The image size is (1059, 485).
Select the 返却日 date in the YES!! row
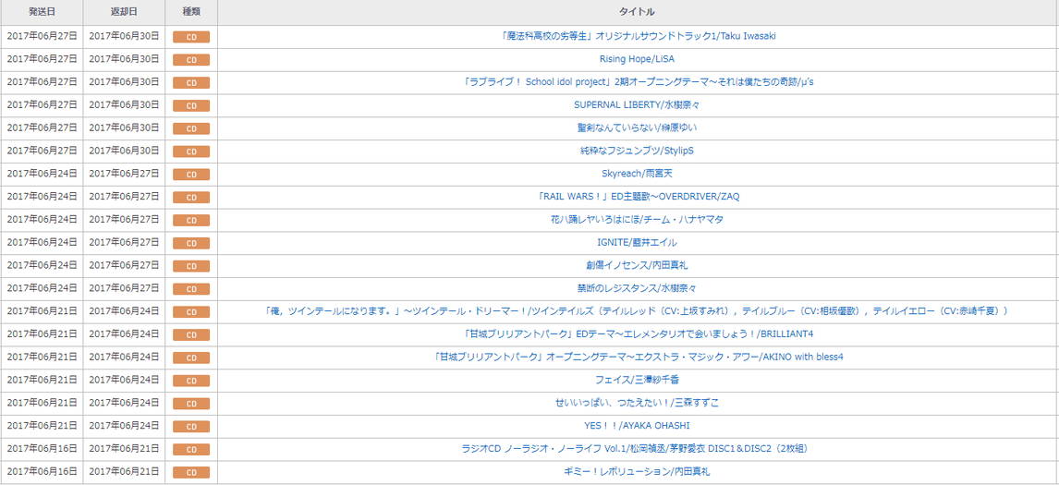[x=124, y=426]
